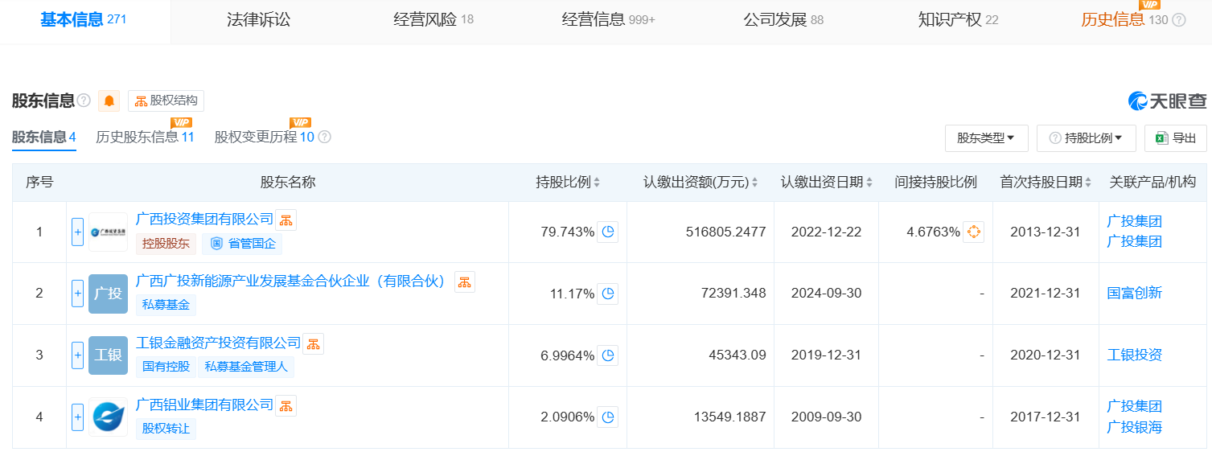1212x456 pixels.
Task: Open 广投银海 related product link
Action: [x=1135, y=427]
